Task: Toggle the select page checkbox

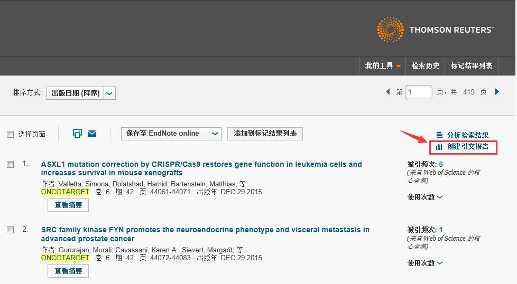Action: pos(10,135)
